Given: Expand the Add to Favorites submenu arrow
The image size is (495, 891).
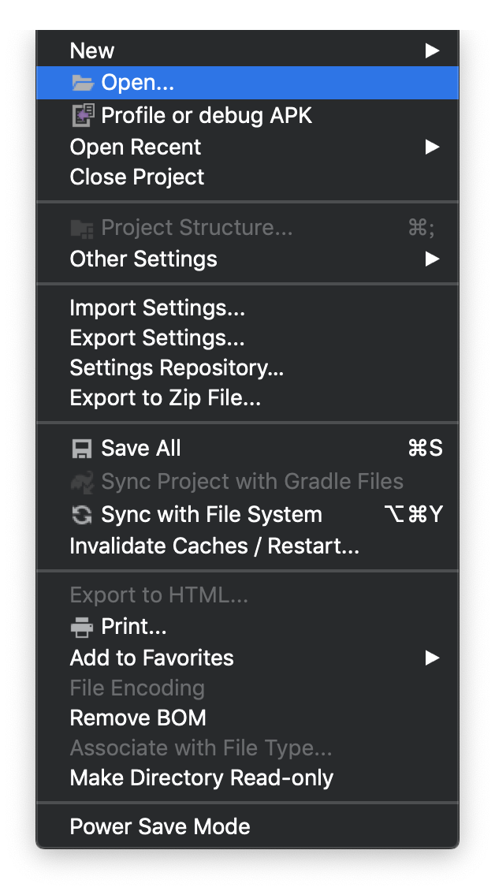Looking at the screenshot, I should click(x=432, y=658).
